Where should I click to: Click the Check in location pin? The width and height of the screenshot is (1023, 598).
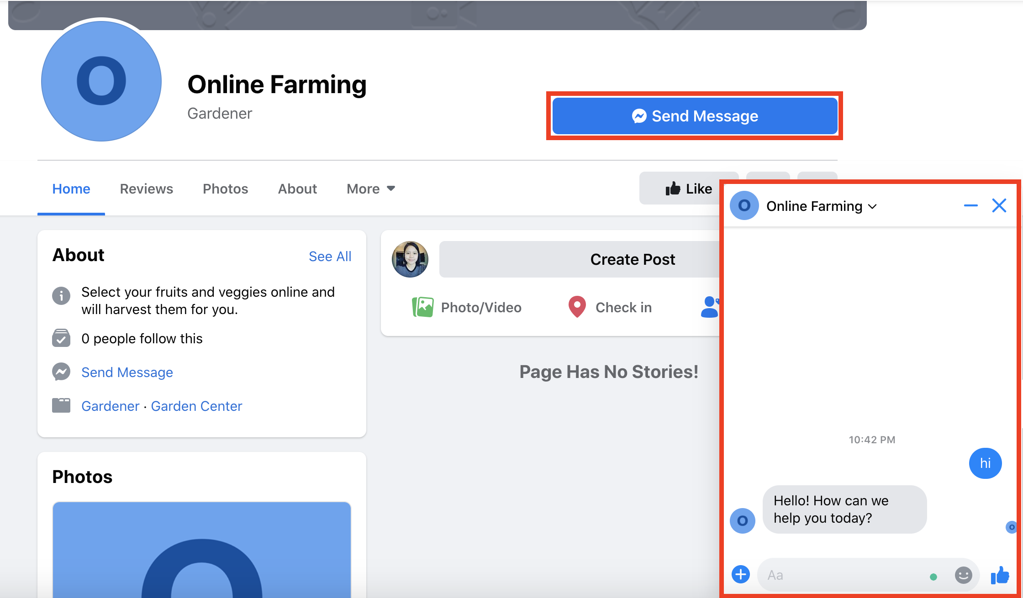click(577, 307)
